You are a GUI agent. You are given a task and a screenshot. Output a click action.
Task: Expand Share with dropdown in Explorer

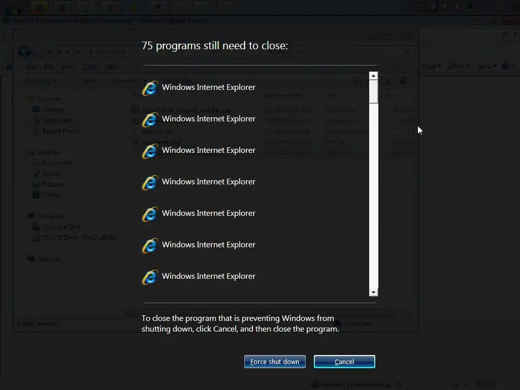tap(129, 81)
